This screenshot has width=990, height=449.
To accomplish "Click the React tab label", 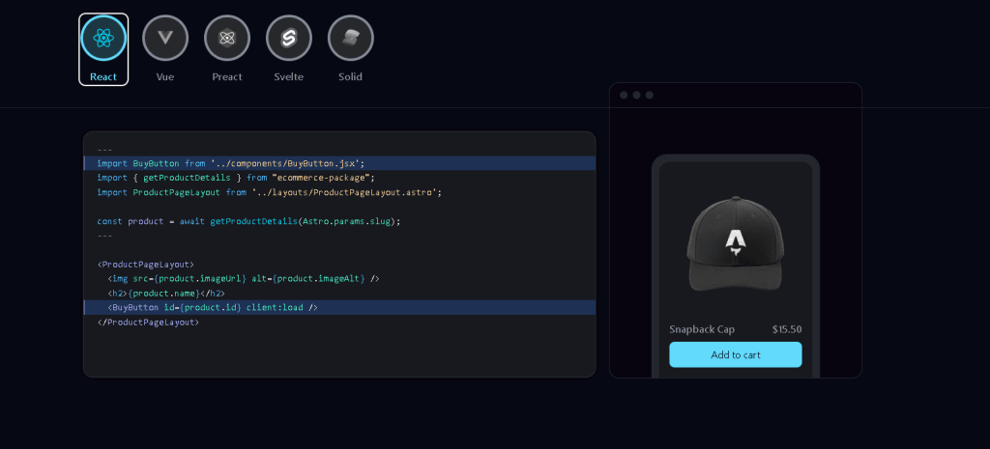I will (x=103, y=77).
